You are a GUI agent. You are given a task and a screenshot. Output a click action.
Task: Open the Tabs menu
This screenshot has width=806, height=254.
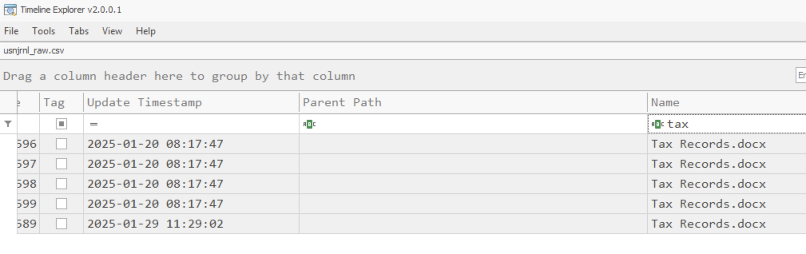pyautogui.click(x=78, y=31)
